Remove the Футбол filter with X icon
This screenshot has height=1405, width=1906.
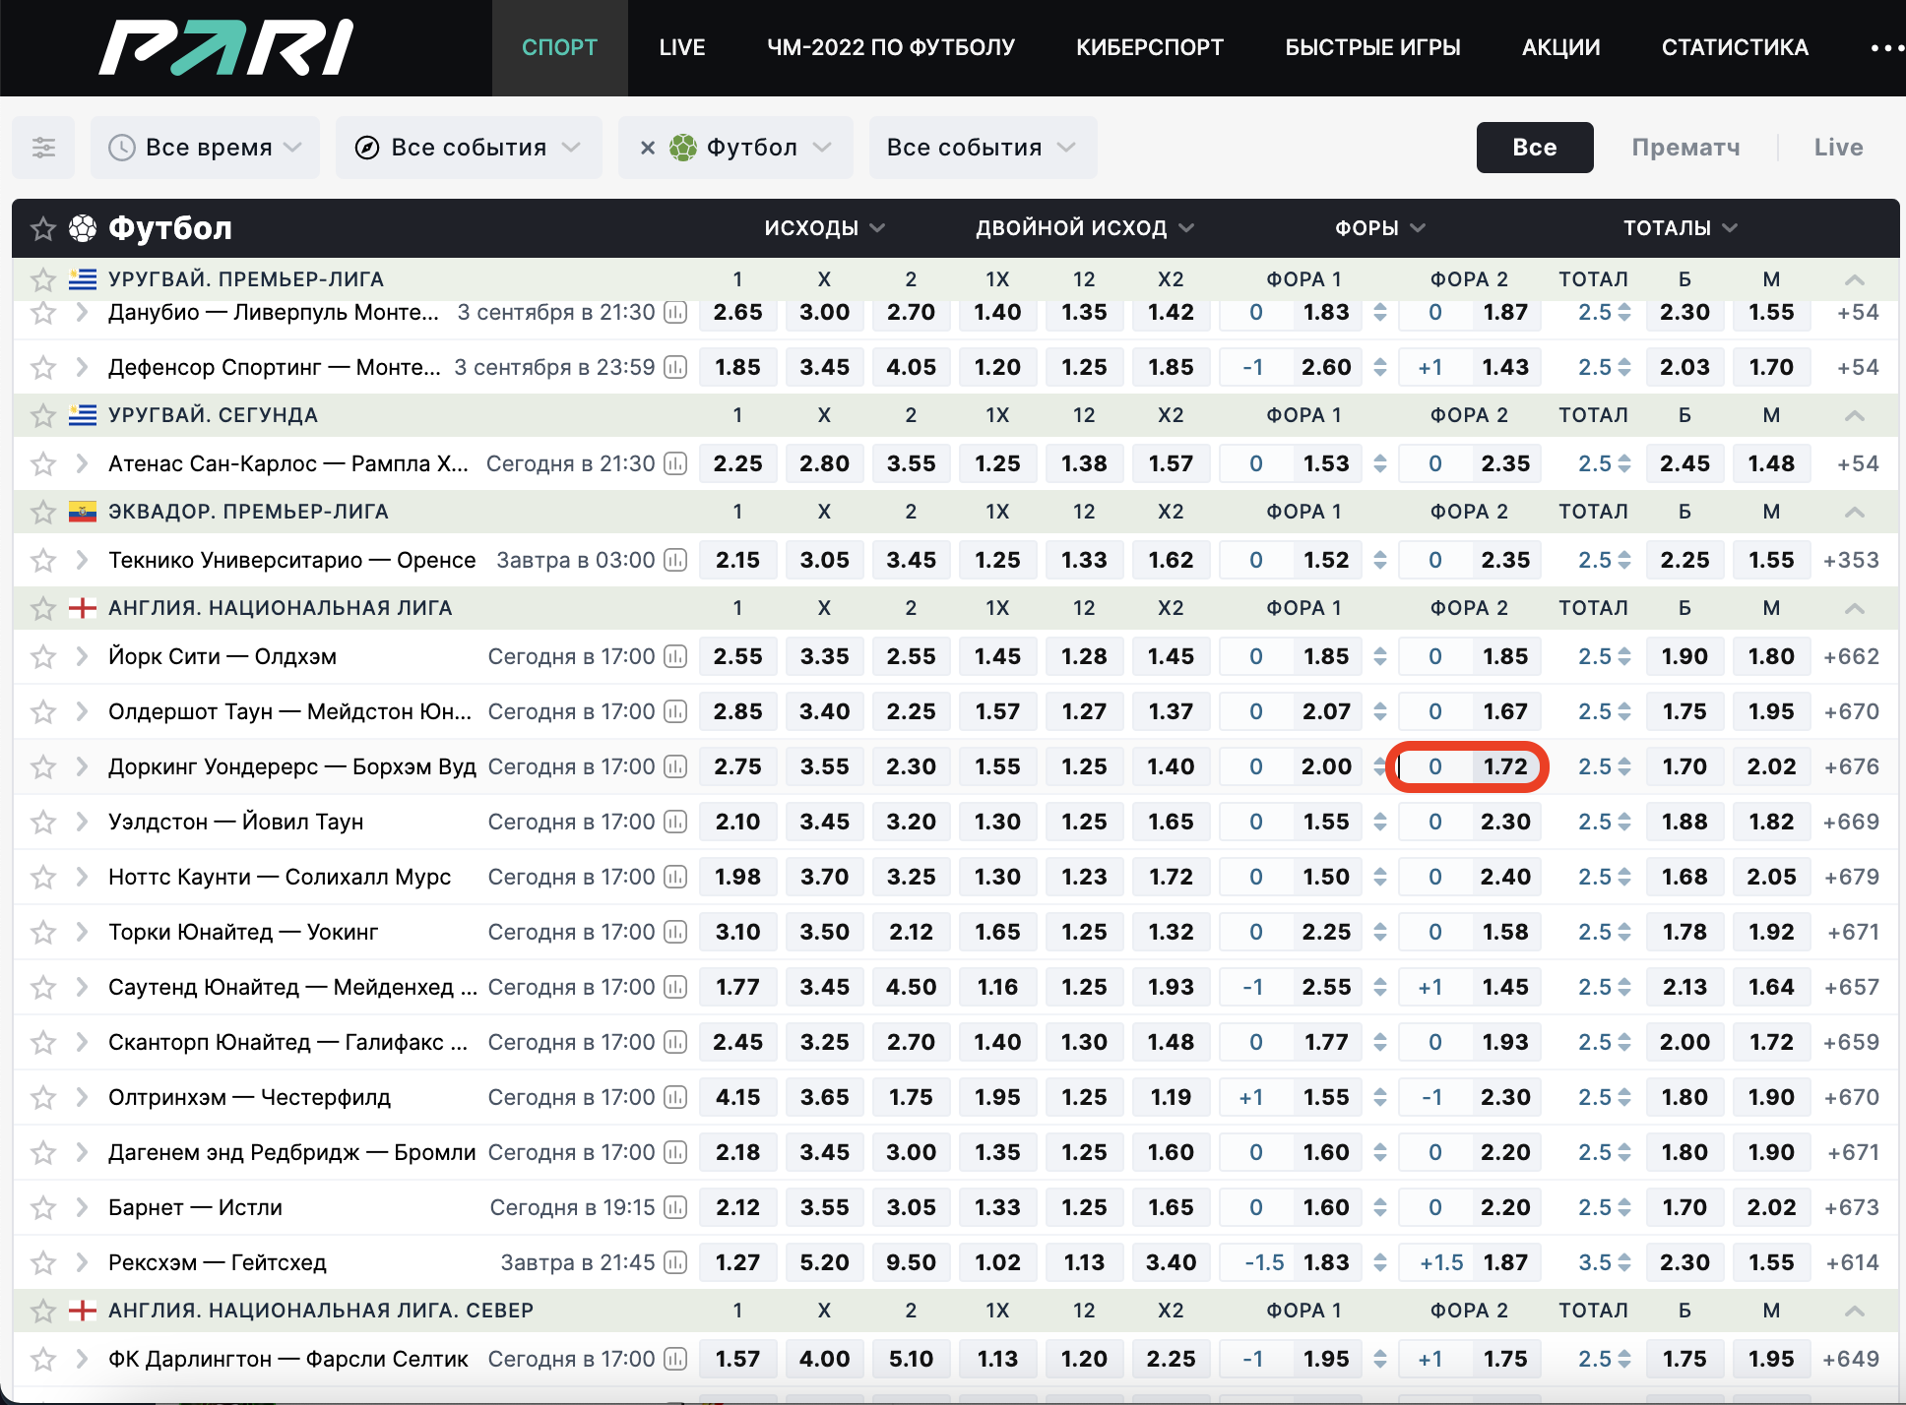coord(647,148)
